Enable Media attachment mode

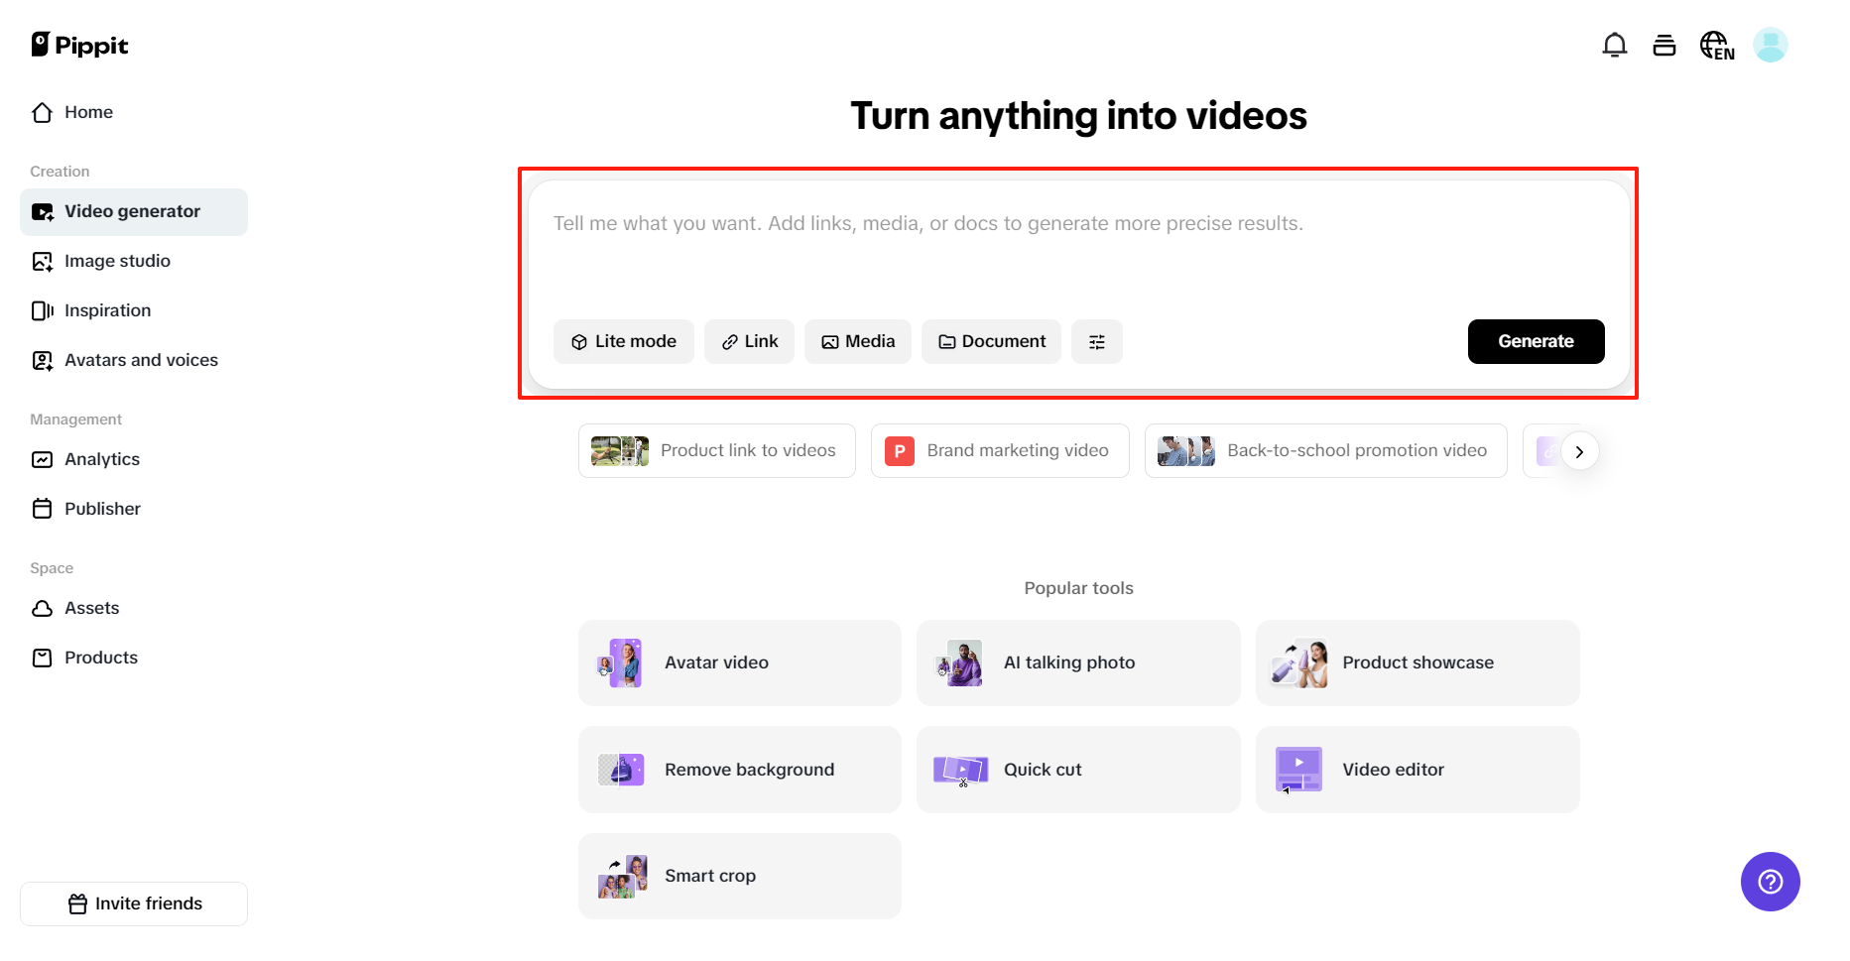857,341
